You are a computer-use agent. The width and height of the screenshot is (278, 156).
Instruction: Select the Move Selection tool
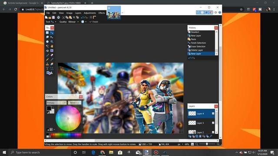point(52,37)
